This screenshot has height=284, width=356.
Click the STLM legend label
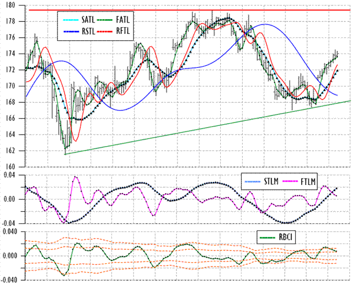(x=271, y=182)
